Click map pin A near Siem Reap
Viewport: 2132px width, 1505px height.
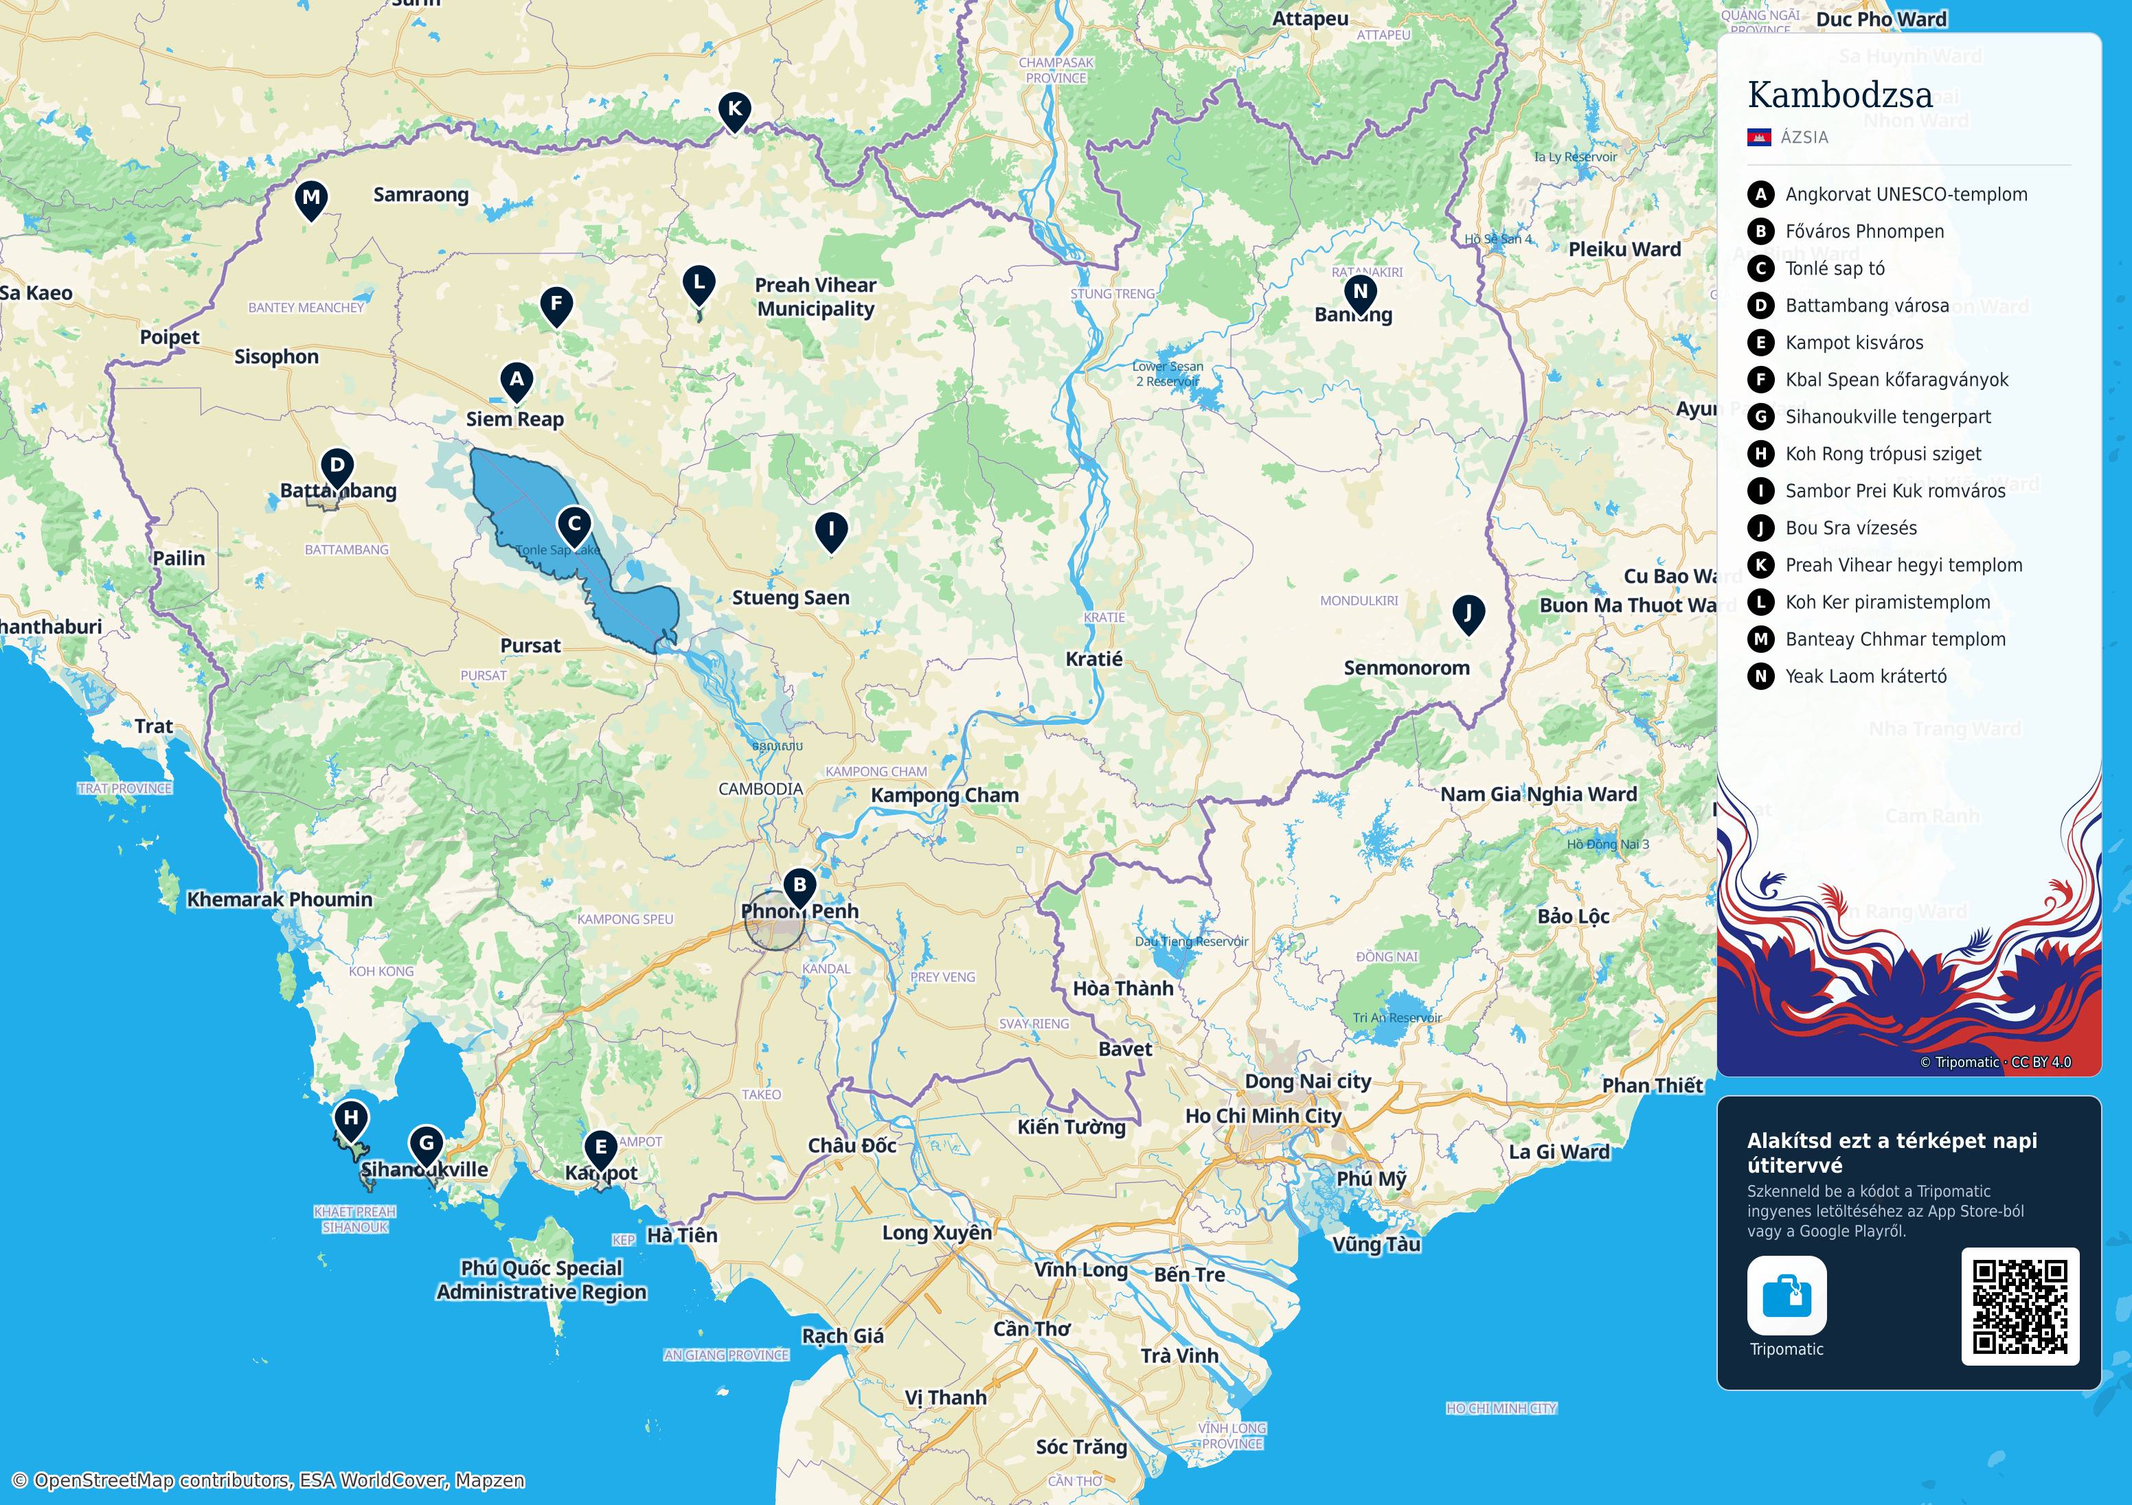coord(517,382)
